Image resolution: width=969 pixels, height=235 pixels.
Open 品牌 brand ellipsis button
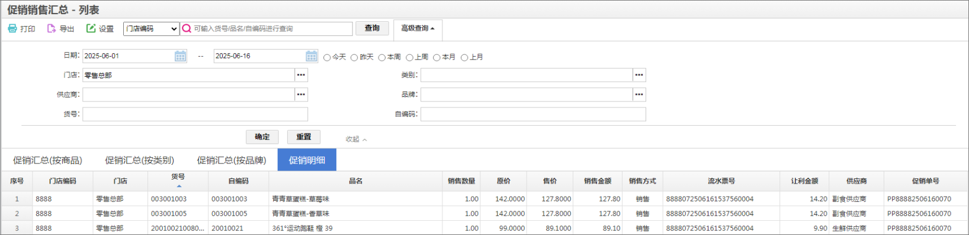[639, 94]
